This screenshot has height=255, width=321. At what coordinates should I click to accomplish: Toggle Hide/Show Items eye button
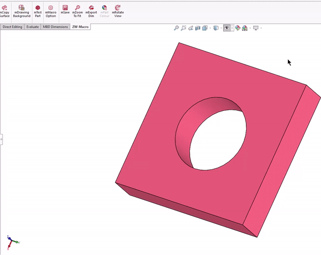point(226,28)
